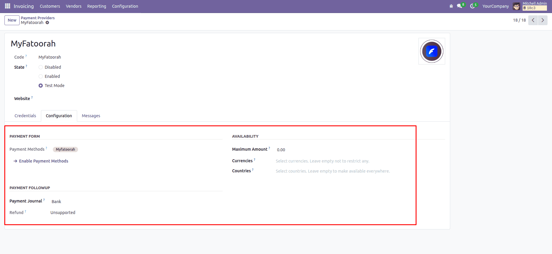This screenshot has height=254, width=552.
Task: Open the YourCompany company switcher
Action: [x=495, y=6]
